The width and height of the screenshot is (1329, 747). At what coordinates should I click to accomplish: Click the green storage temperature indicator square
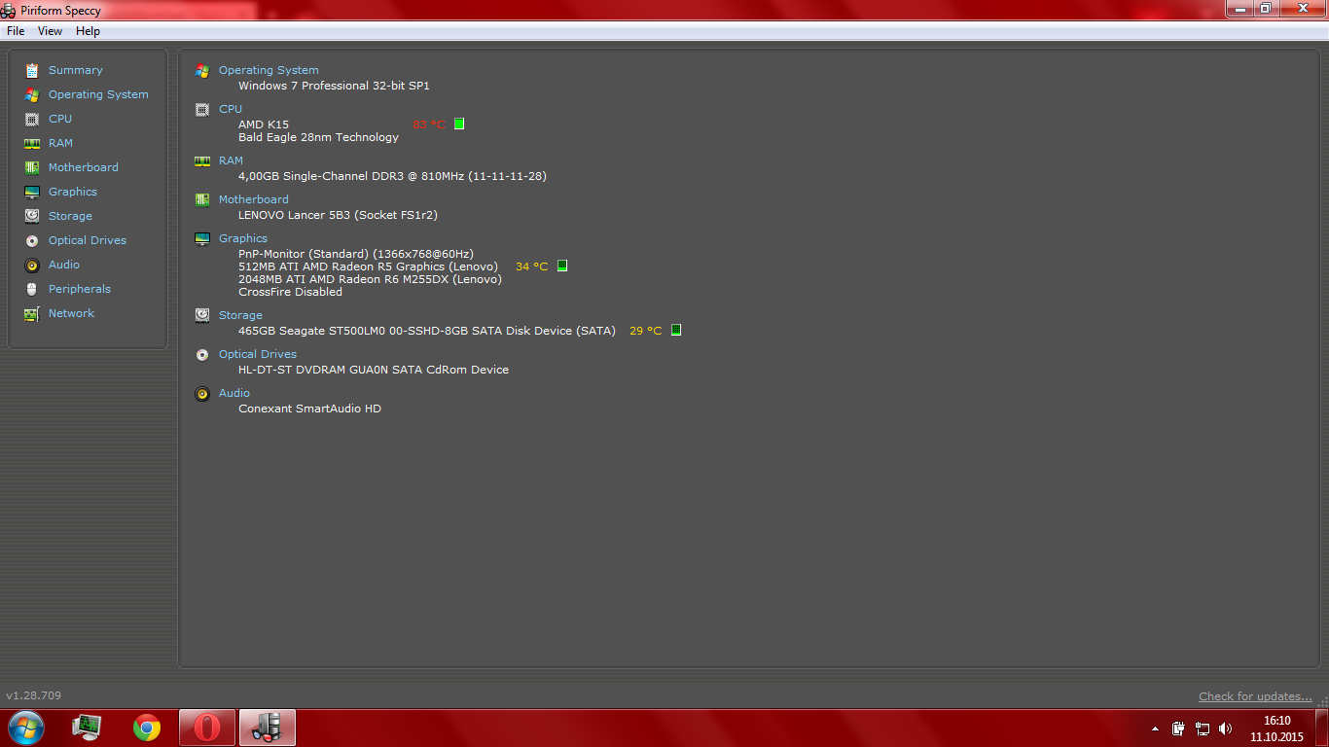(x=676, y=330)
